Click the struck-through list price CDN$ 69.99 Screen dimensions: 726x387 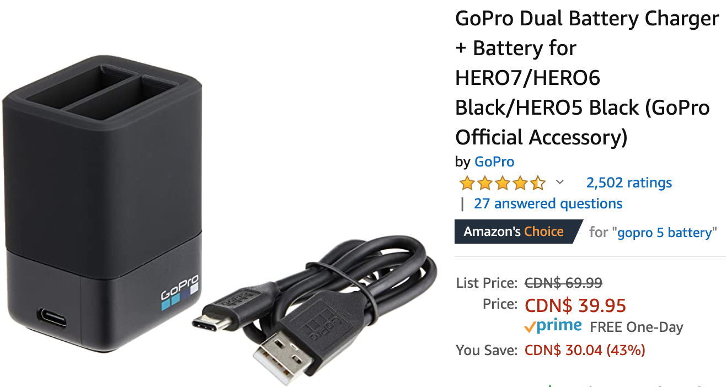point(563,283)
